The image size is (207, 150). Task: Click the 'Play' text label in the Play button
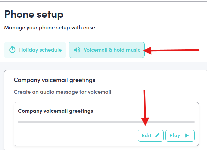click(x=175, y=135)
